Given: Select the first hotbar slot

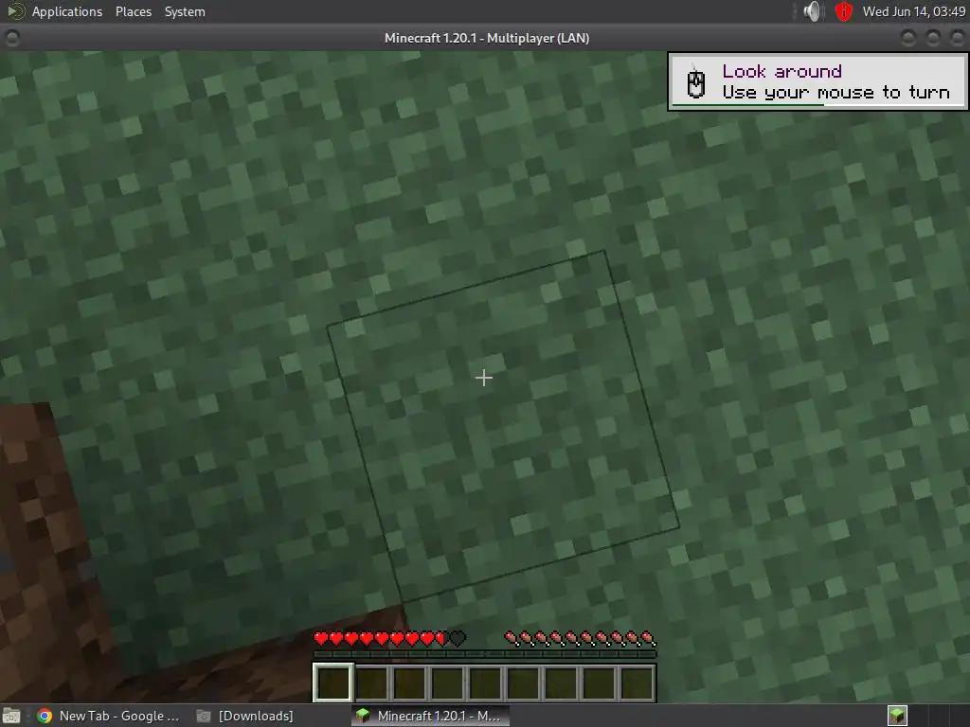Looking at the screenshot, I should click(x=332, y=683).
